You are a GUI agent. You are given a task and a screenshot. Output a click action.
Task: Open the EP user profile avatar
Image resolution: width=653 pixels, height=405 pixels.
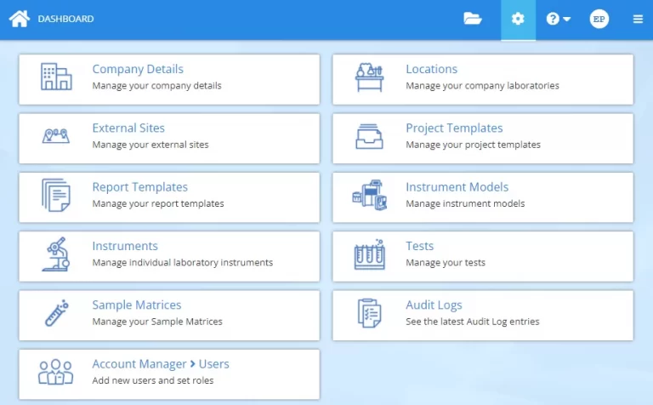(599, 19)
